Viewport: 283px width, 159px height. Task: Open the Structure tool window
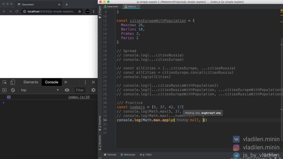tap(100, 143)
